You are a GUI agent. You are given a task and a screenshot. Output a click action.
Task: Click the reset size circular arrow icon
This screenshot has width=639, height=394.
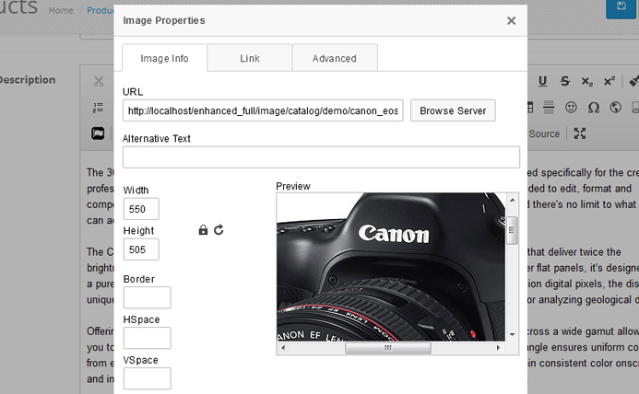coord(219,230)
